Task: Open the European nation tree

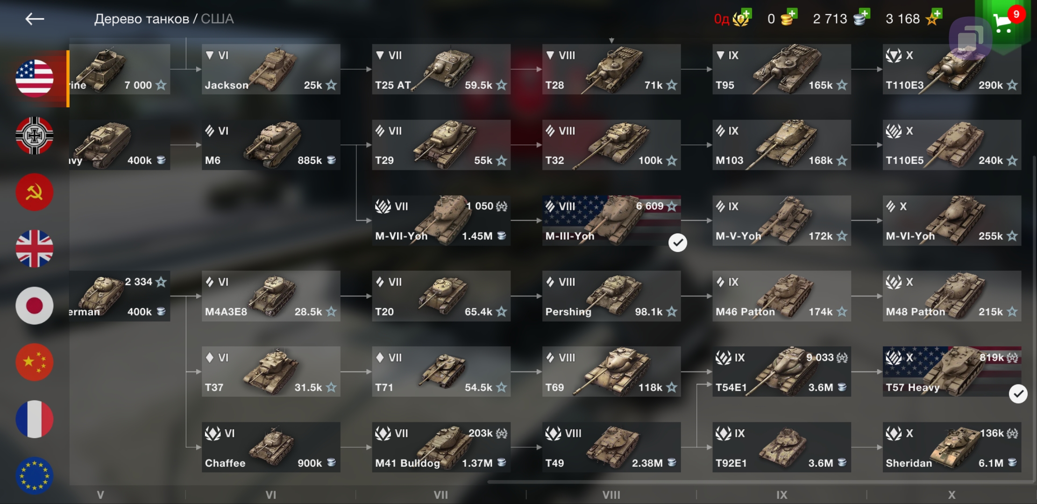Action: click(x=35, y=476)
